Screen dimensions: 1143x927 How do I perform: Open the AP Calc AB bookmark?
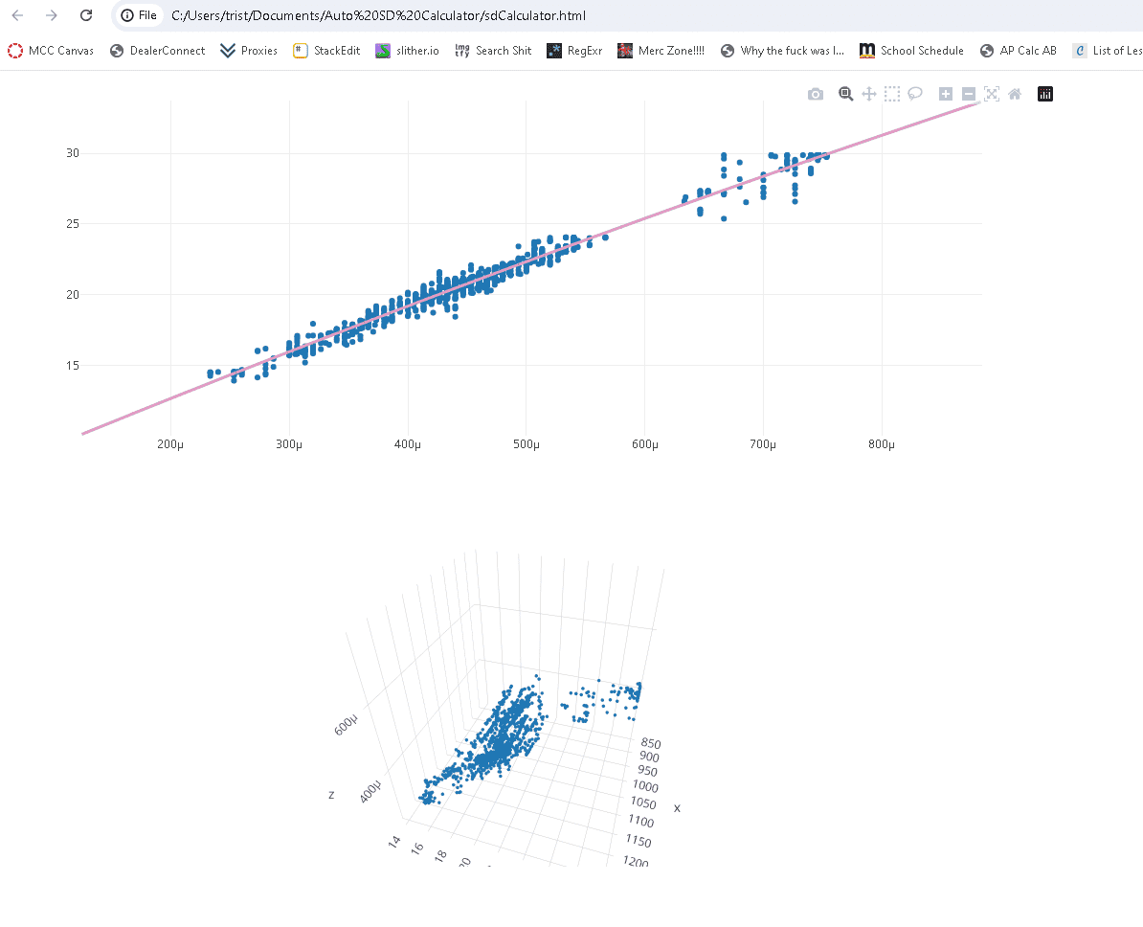1019,51
